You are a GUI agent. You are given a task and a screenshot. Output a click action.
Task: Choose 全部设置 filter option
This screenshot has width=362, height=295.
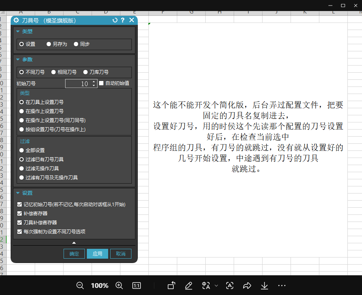[x=21, y=150]
